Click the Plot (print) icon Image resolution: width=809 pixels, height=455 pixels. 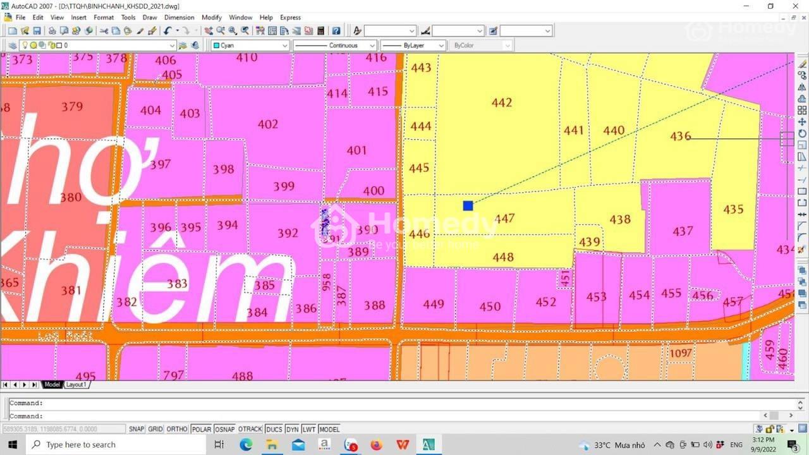point(52,30)
